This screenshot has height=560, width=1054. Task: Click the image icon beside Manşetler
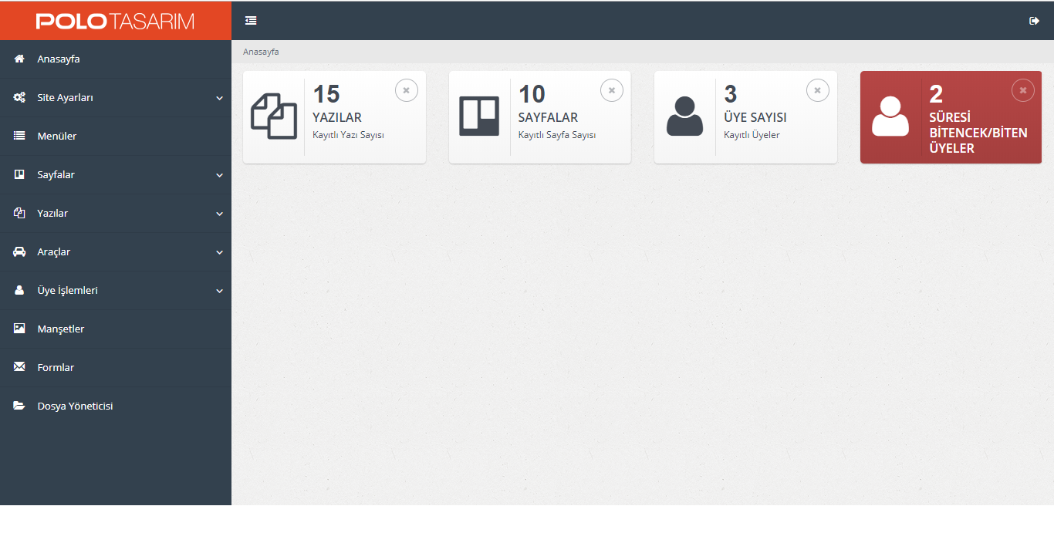(19, 329)
